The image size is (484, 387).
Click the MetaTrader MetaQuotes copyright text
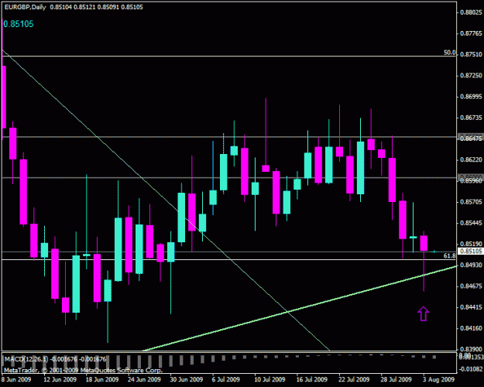click(83, 370)
